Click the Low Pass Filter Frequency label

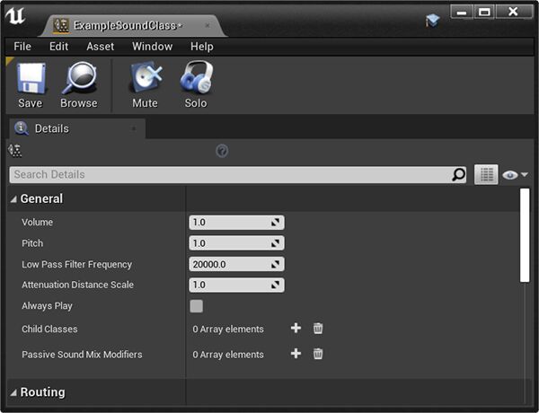pyautogui.click(x=76, y=264)
